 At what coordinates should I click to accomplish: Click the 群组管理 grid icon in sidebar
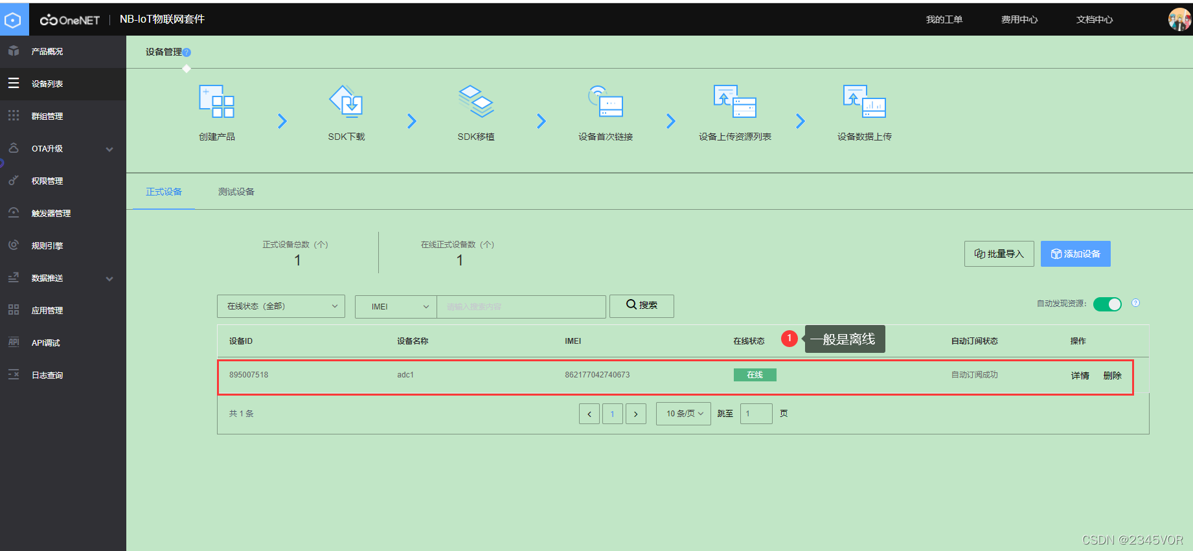click(14, 116)
